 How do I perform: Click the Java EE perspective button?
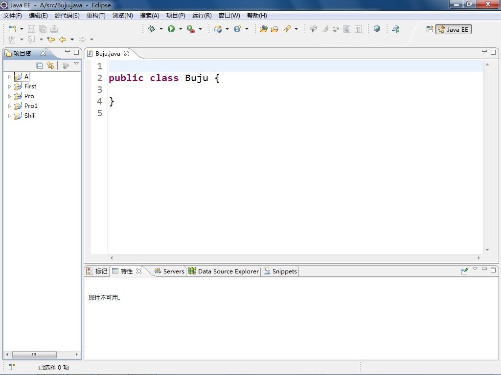[x=454, y=29]
